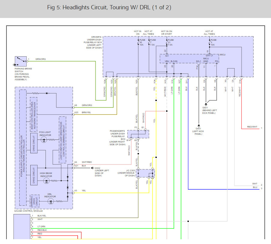Viewport: 271px width, 244px height.
Task: Select the G601 behind left kick panel label
Action: [210, 110]
